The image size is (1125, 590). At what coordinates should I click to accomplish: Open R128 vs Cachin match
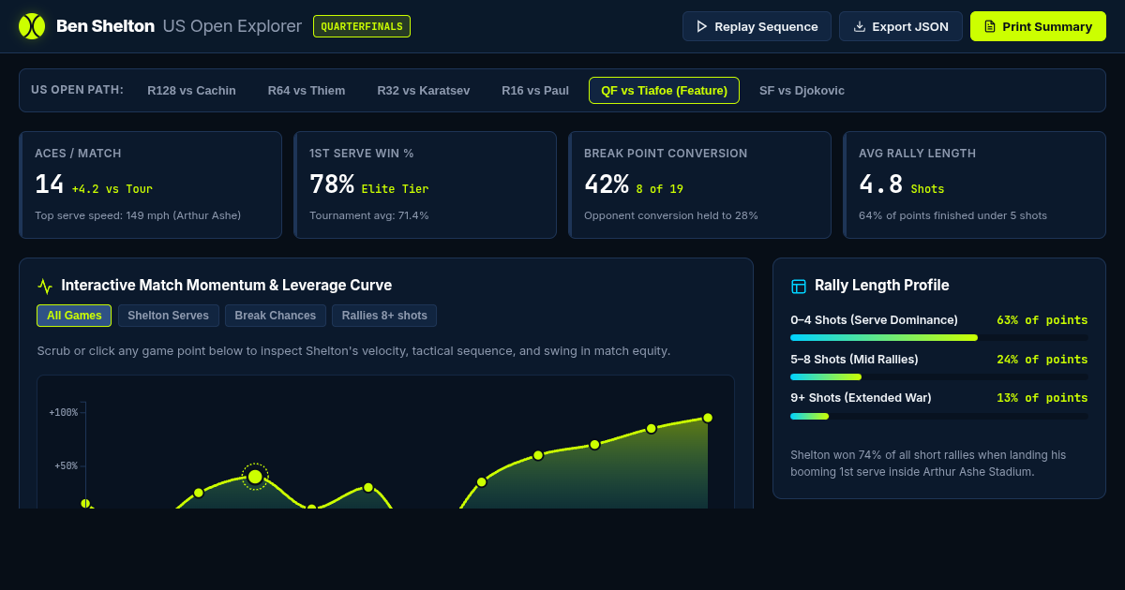pos(191,91)
